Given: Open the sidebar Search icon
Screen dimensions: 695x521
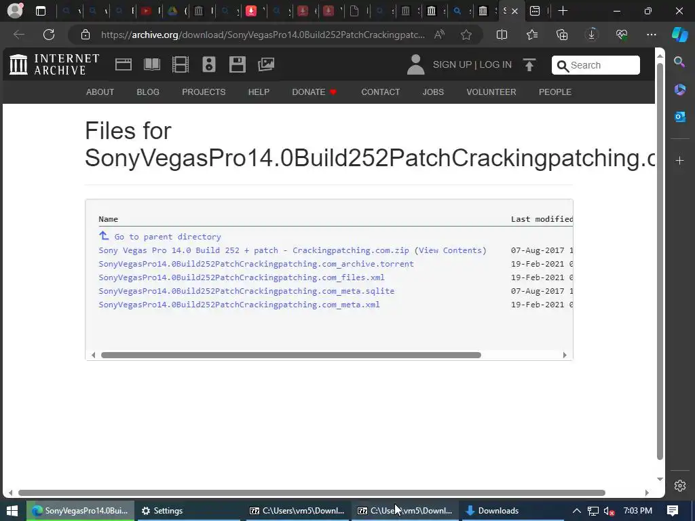Looking at the screenshot, I should [679, 62].
